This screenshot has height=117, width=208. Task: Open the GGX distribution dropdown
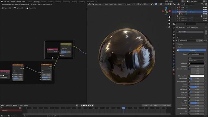point(196,58)
